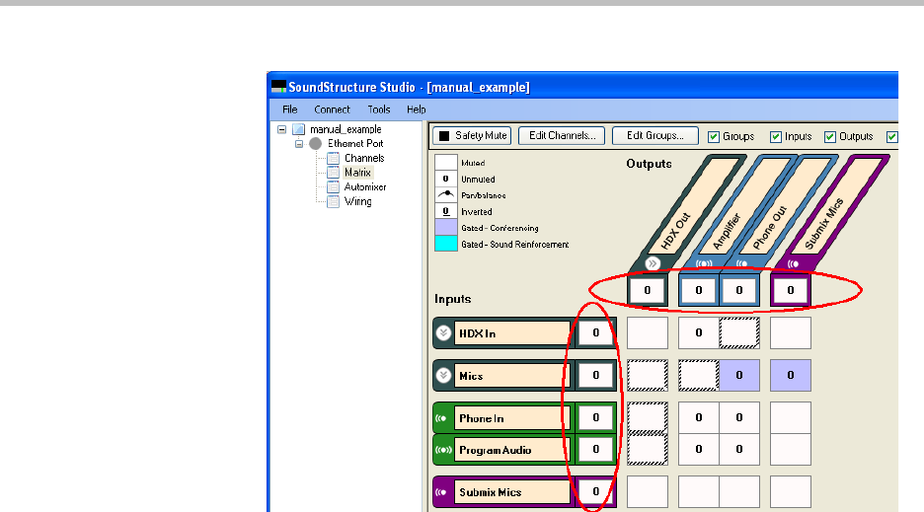This screenshot has height=512, width=924.
Task: Click the Submix Mics input icon
Action: click(x=443, y=492)
